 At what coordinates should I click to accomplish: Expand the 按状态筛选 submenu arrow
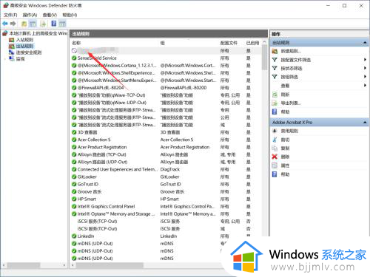(365, 68)
